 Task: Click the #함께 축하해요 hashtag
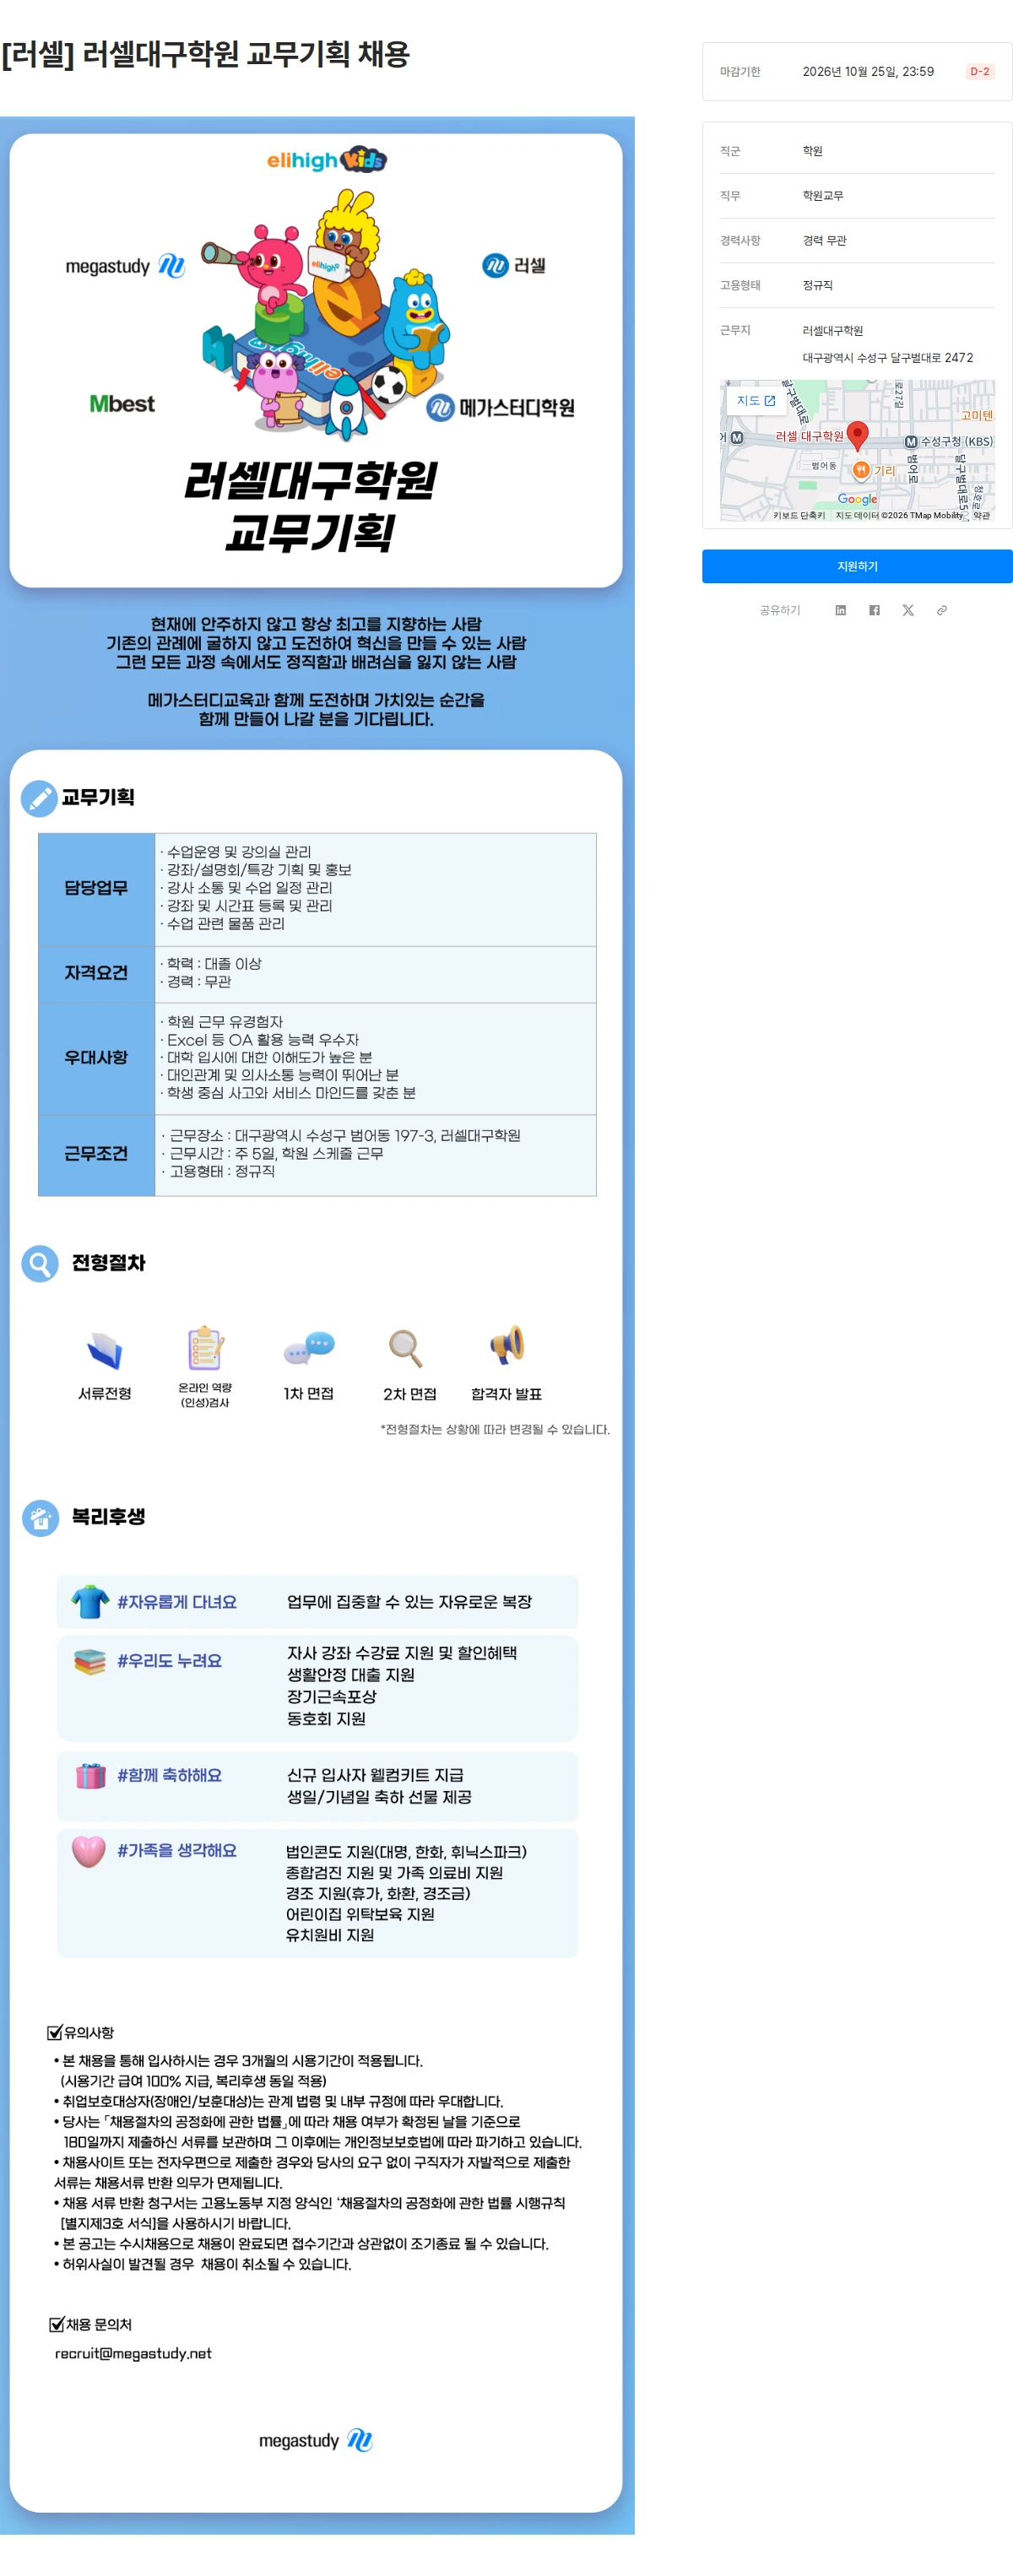(169, 1775)
